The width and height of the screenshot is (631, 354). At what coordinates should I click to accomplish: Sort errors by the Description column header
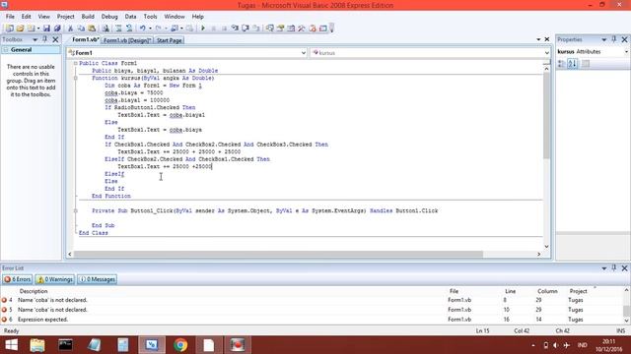tap(34, 291)
